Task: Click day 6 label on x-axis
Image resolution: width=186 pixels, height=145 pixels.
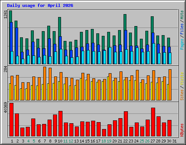Action: tap(39, 141)
